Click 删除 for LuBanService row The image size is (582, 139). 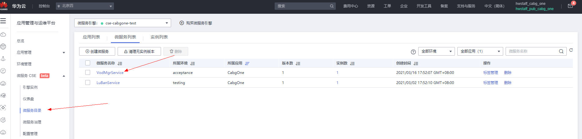pos(508,82)
